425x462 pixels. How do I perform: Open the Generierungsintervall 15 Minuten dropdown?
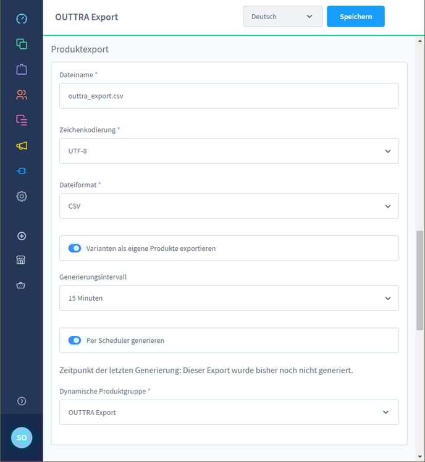point(229,298)
